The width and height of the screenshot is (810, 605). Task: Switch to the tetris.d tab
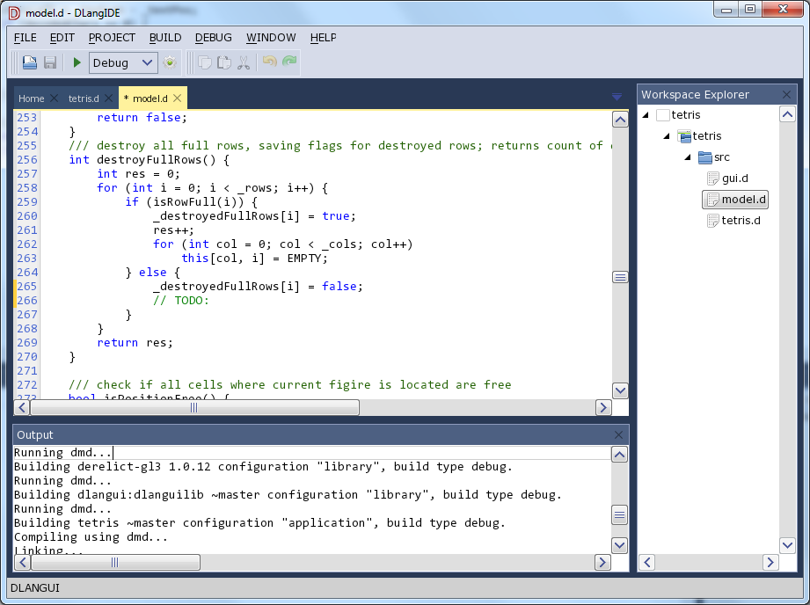(x=84, y=98)
